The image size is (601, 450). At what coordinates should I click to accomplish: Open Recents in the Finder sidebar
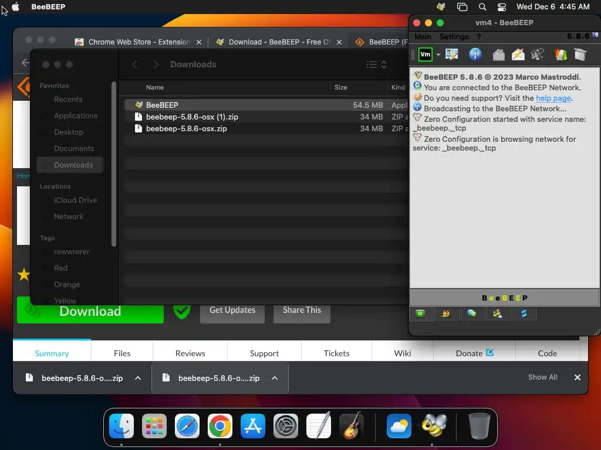point(68,100)
